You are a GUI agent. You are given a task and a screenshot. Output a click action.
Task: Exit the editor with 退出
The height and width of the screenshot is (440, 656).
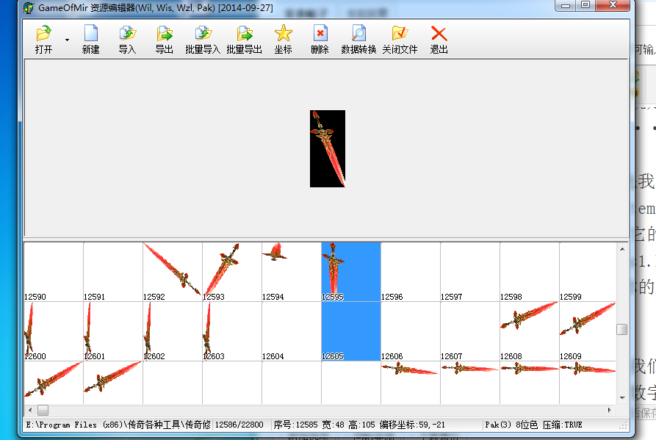(439, 40)
